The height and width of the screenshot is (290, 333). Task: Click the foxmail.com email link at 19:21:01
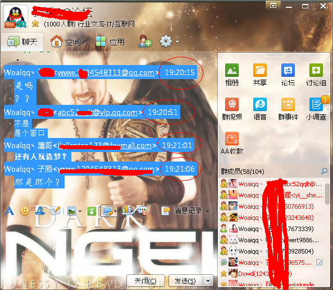coord(104,145)
